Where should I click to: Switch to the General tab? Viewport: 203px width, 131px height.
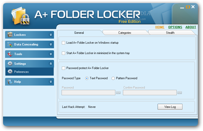pos(79,33)
